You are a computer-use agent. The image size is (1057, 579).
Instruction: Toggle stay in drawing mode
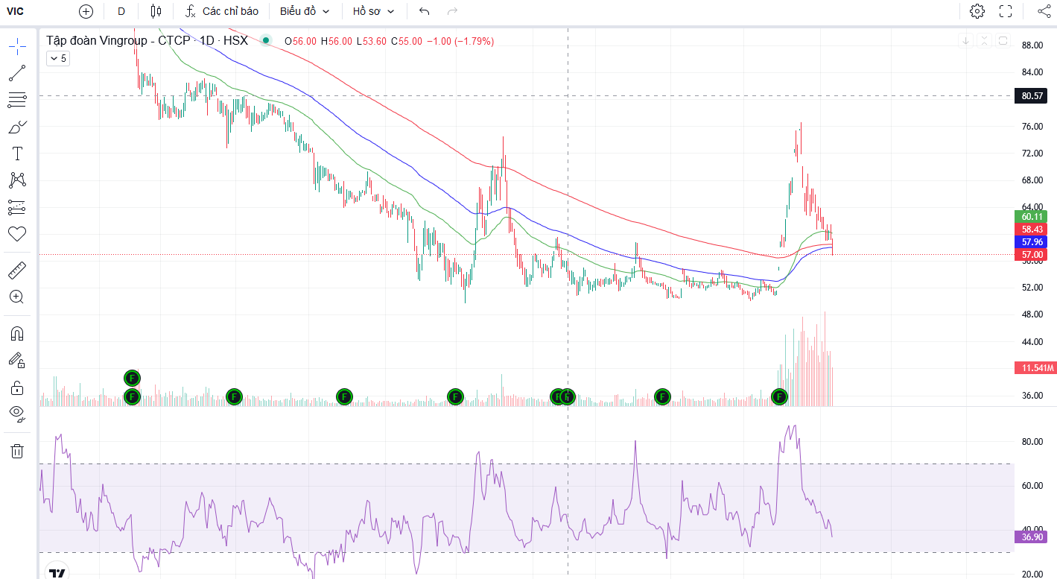(17, 361)
